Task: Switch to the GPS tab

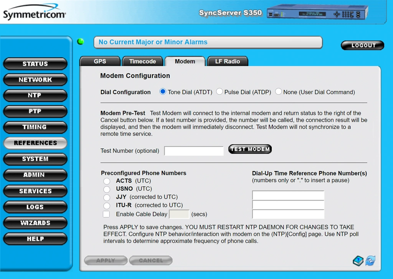Action: point(100,61)
